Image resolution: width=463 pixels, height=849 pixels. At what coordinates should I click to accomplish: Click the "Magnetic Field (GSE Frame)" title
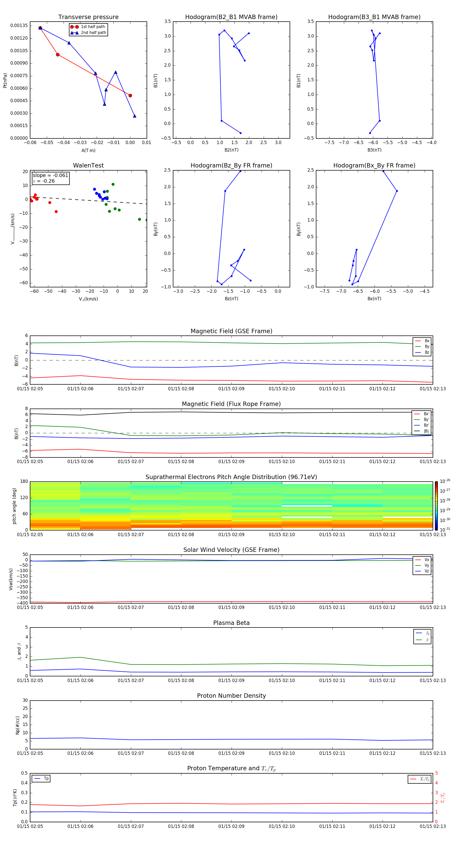[231, 331]
